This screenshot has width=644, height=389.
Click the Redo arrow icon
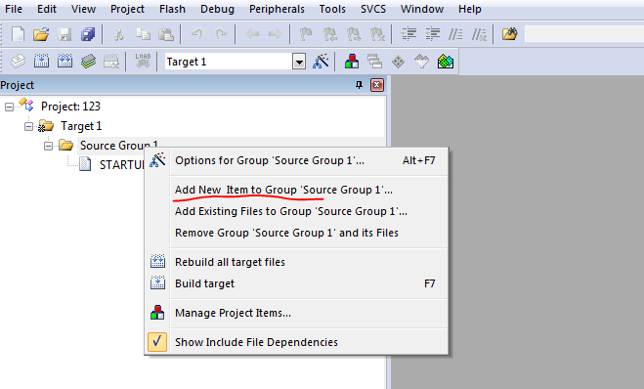(x=221, y=34)
